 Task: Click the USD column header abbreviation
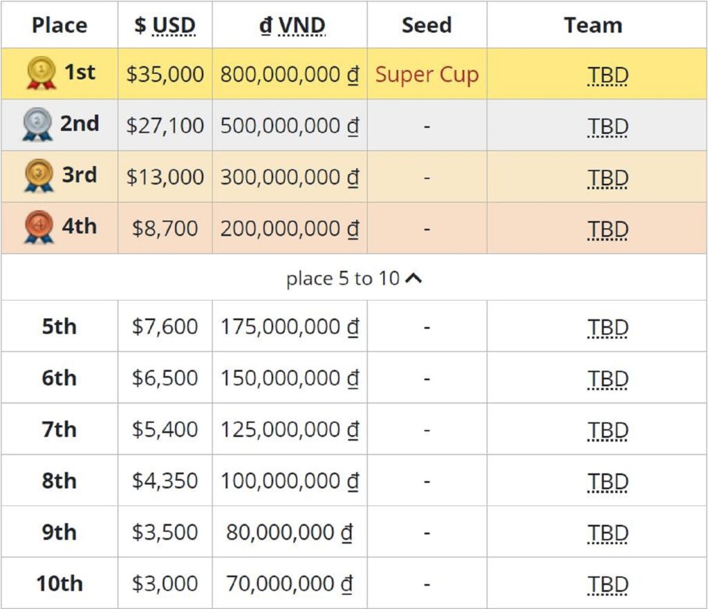tap(174, 26)
